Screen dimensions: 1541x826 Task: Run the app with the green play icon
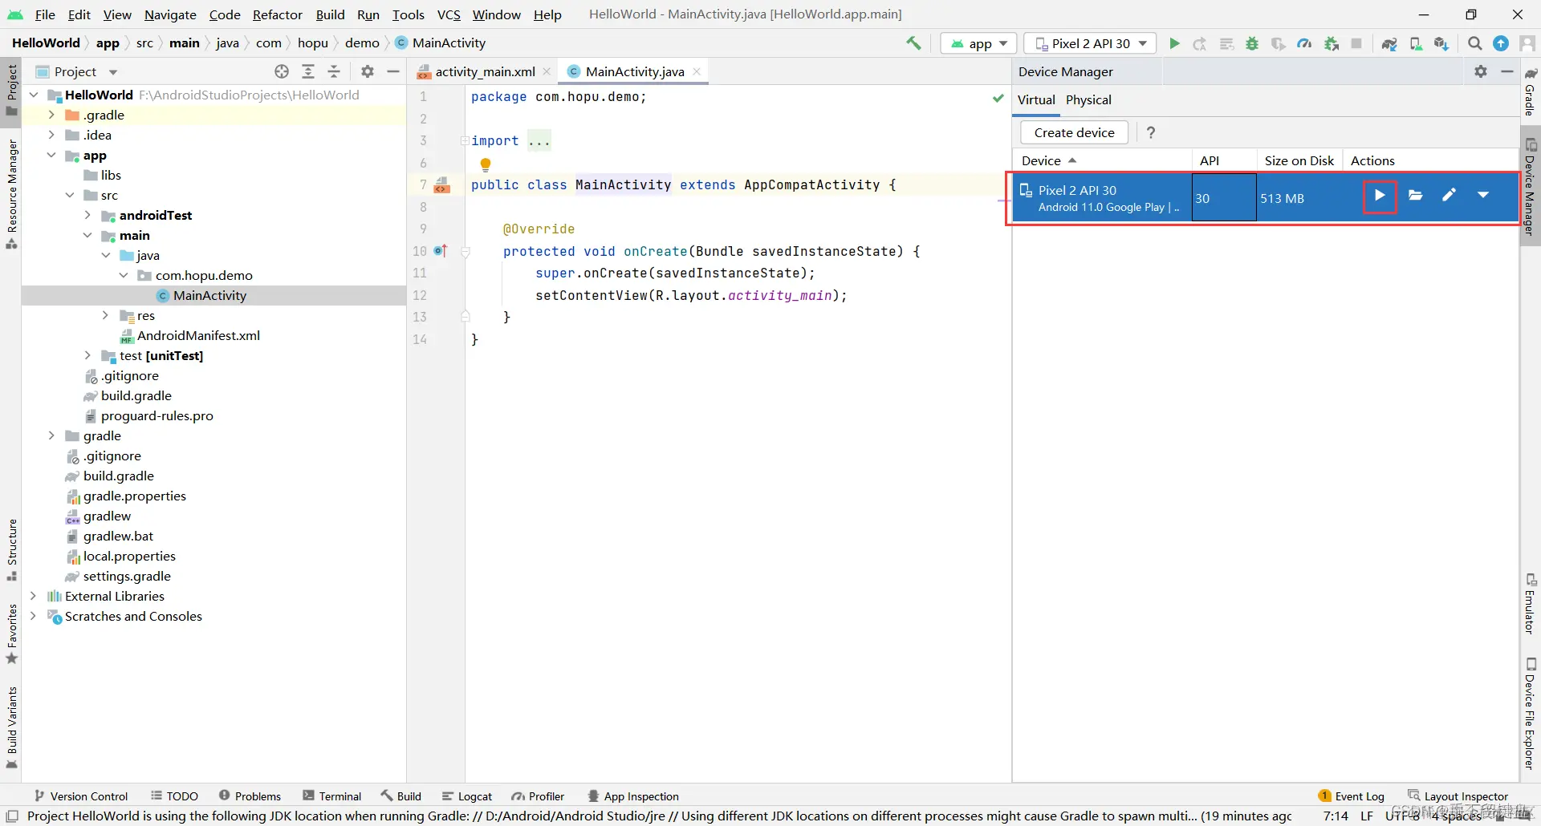(x=1174, y=43)
